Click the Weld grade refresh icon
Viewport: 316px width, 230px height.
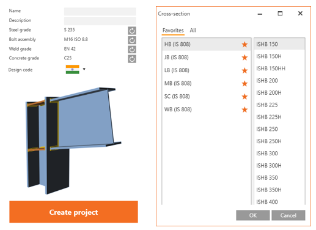pos(132,50)
